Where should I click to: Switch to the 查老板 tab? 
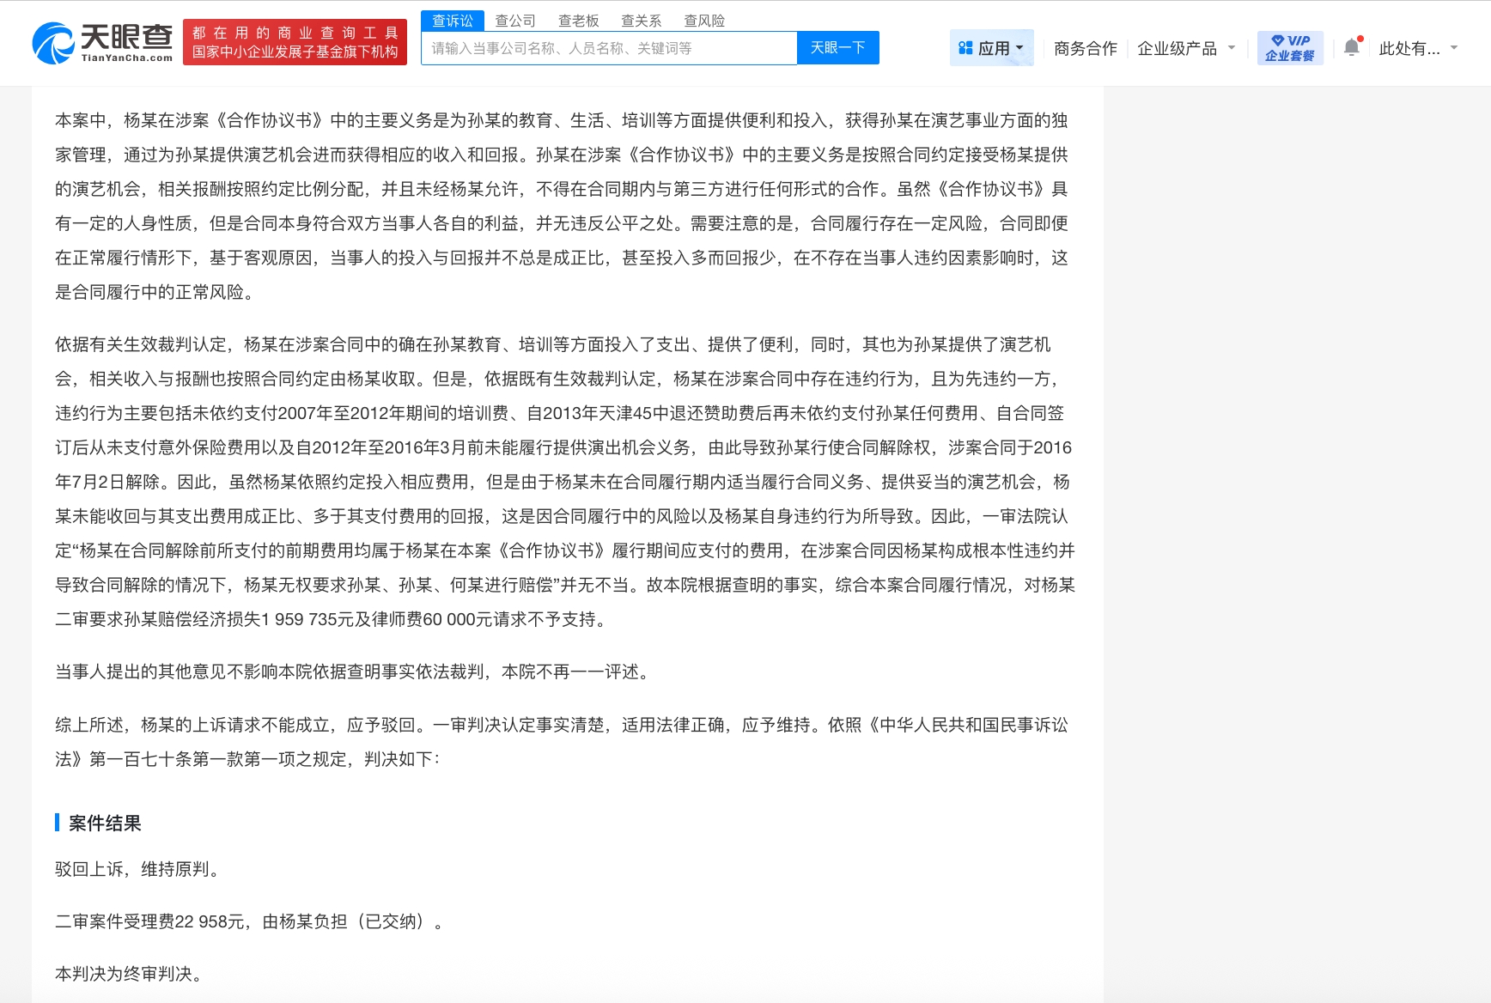(576, 20)
